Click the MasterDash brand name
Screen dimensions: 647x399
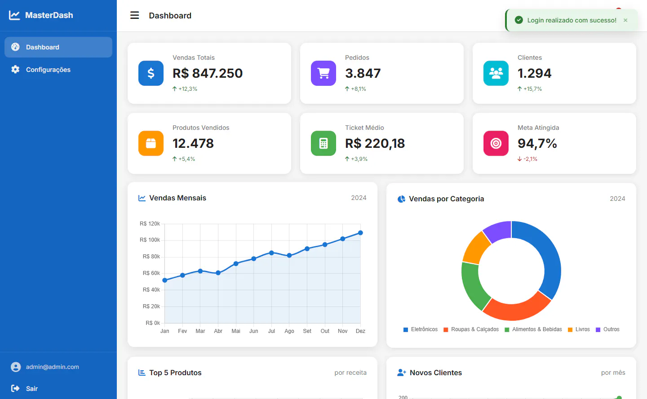tap(49, 15)
